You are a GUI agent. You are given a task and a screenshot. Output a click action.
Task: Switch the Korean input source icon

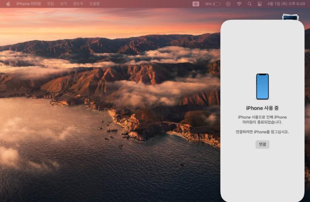[x=196, y=4]
